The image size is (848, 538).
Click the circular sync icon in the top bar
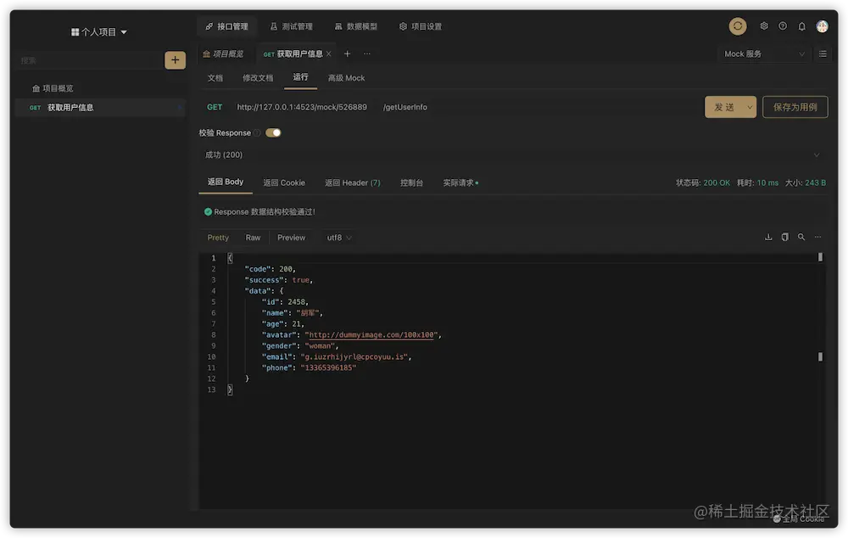(737, 25)
